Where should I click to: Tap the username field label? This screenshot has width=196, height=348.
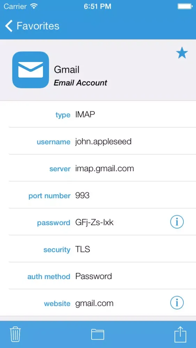pyautogui.click(x=54, y=142)
